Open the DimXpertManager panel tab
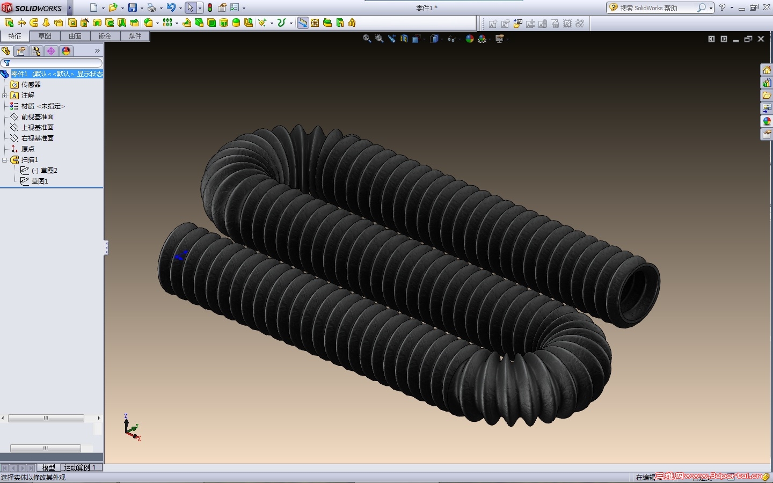This screenshot has width=773, height=483. 51,51
